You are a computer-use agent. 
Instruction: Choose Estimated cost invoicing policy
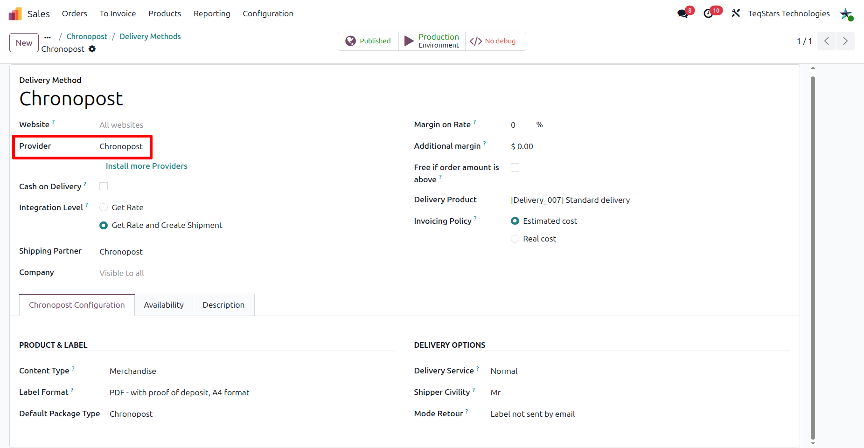point(515,221)
